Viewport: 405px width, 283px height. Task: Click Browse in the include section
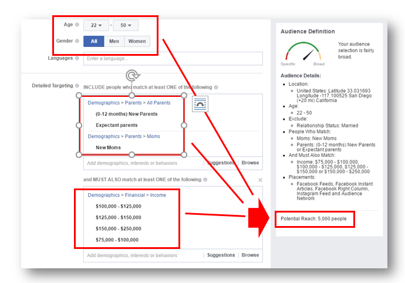[250, 163]
